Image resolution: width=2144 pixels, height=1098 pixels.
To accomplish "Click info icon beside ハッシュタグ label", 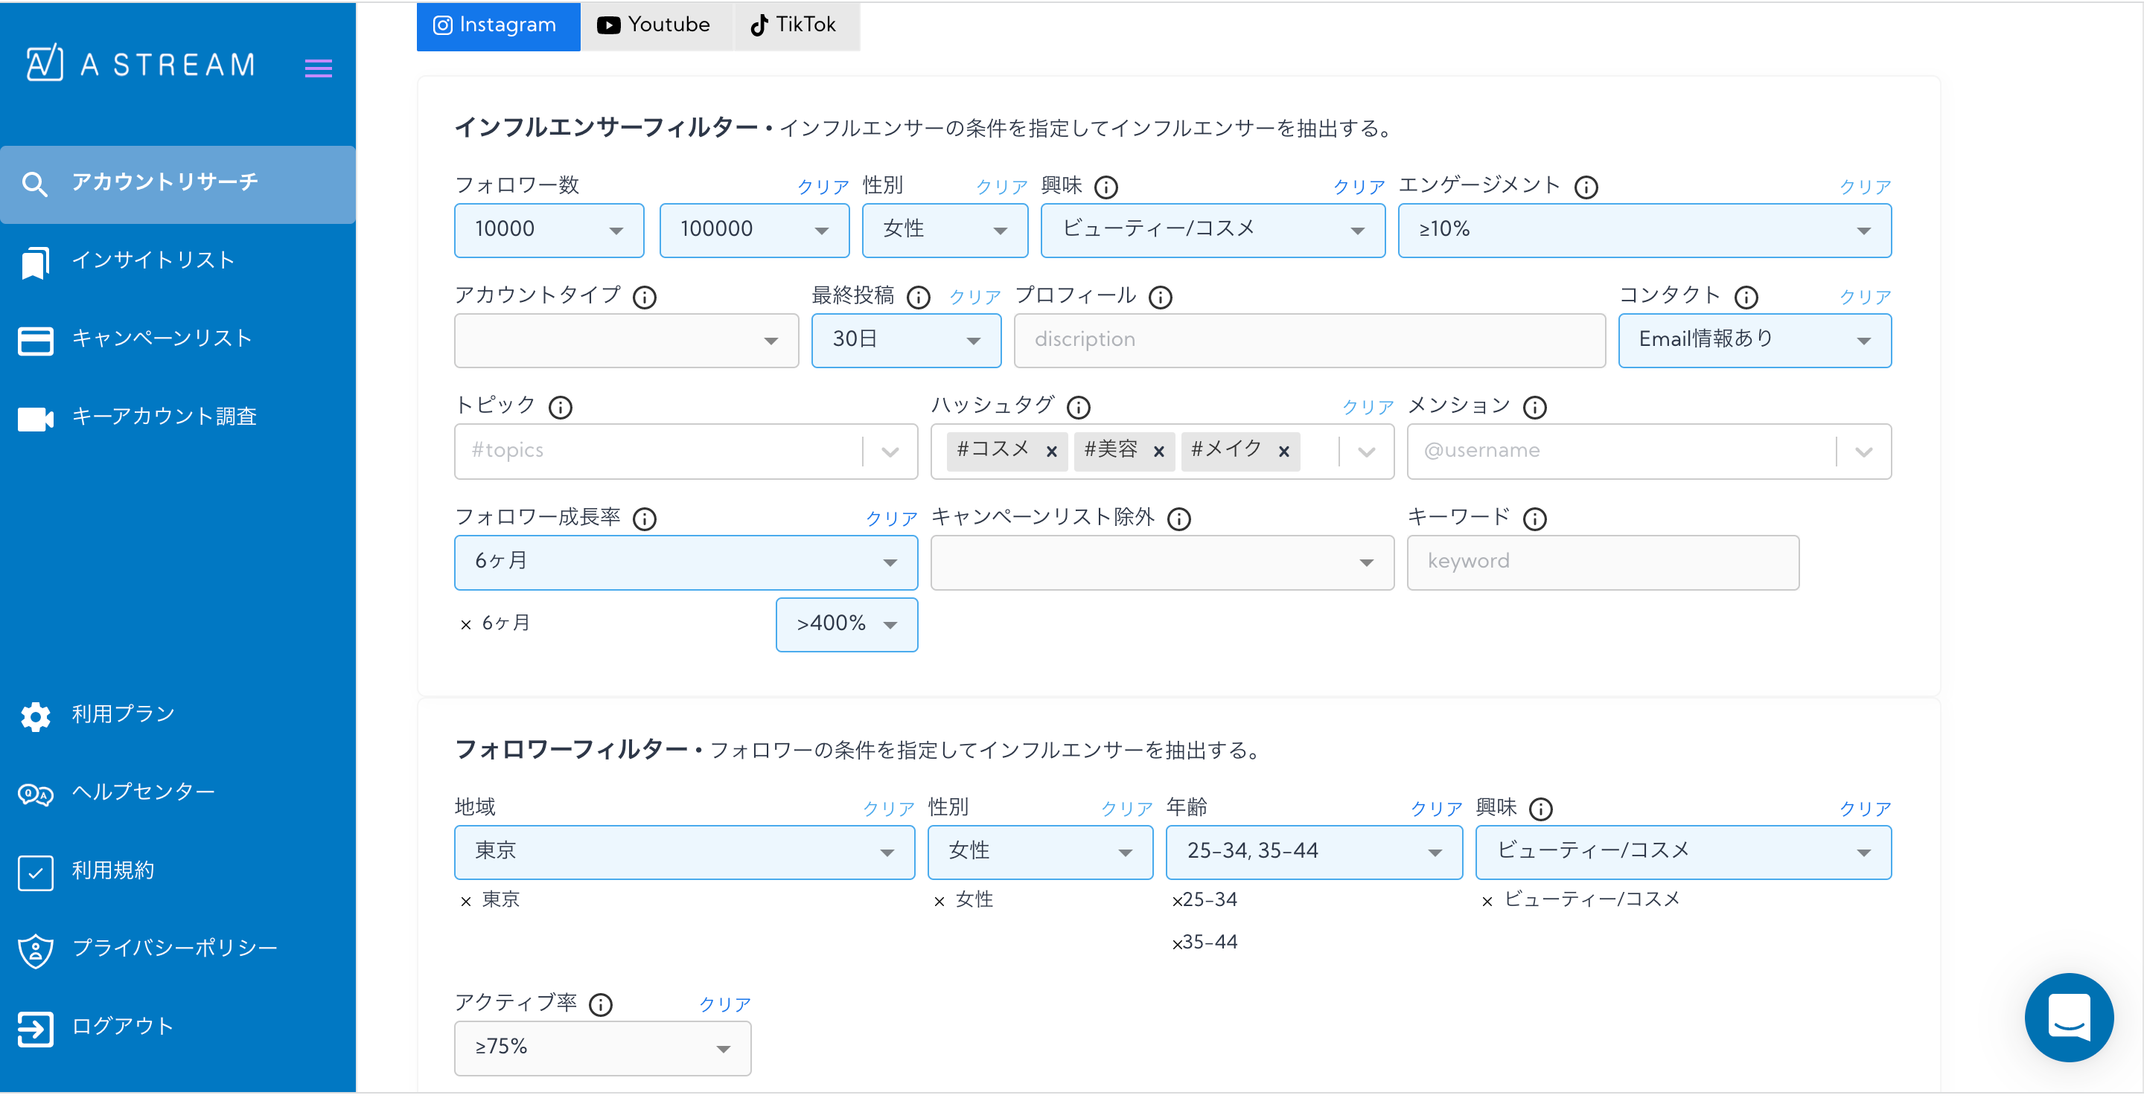I will pos(1079,408).
